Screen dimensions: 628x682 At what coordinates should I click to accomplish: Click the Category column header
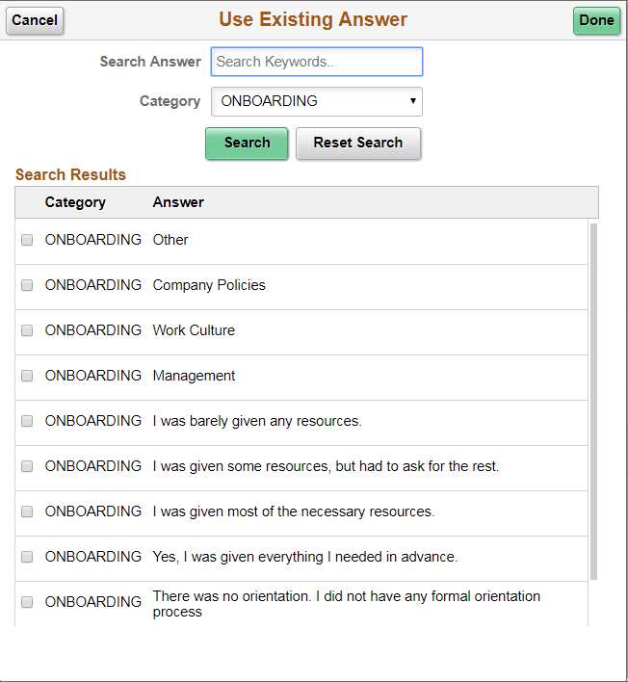tap(75, 202)
